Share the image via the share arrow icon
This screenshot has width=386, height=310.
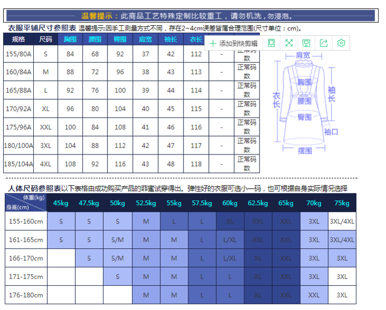tap(324, 43)
